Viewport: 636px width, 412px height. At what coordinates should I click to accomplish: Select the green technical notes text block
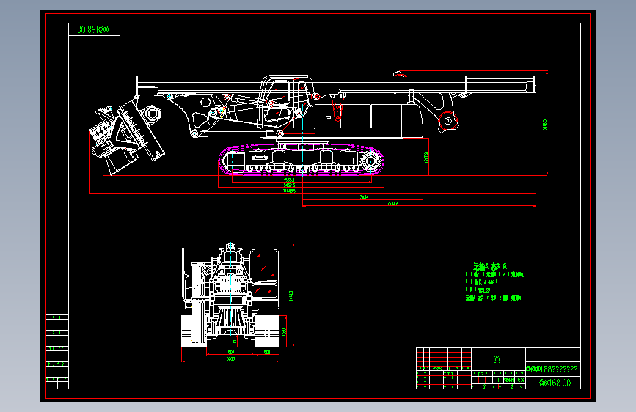494,282
